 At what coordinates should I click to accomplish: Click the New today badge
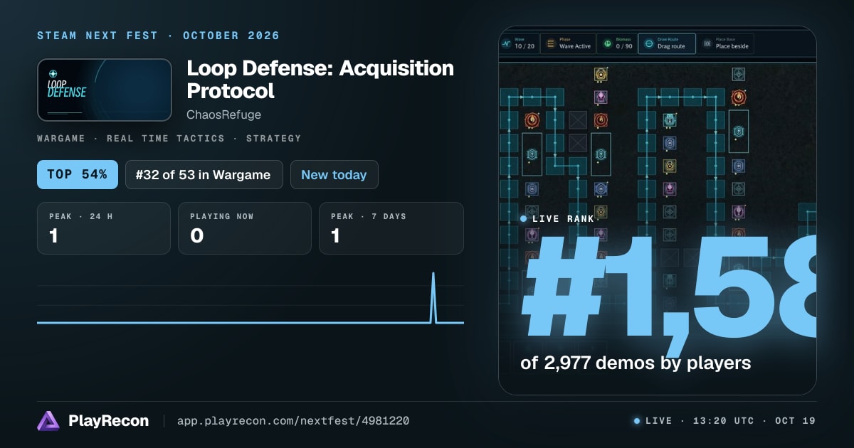tap(334, 174)
